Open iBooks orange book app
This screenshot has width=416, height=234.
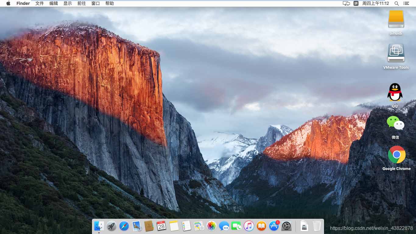[261, 226]
